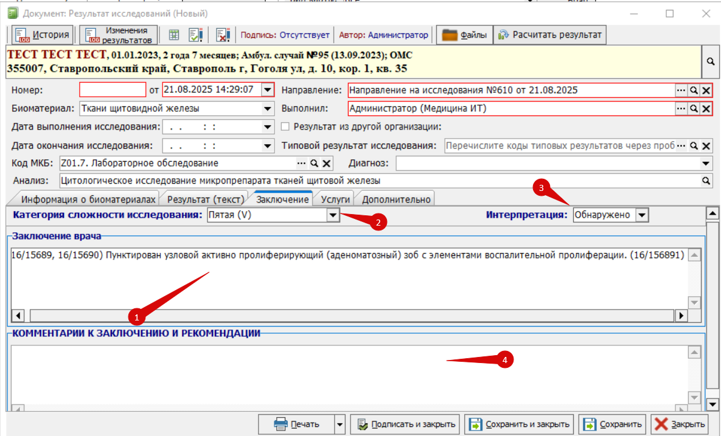
Task: Open ellipsis for Код МКБ field
Action: (301, 164)
